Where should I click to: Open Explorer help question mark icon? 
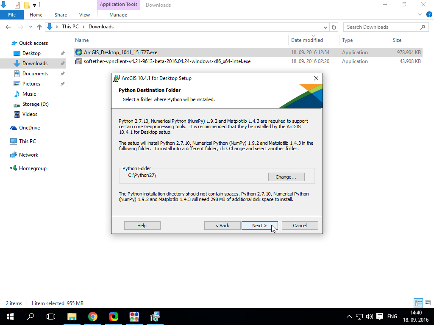point(429,15)
